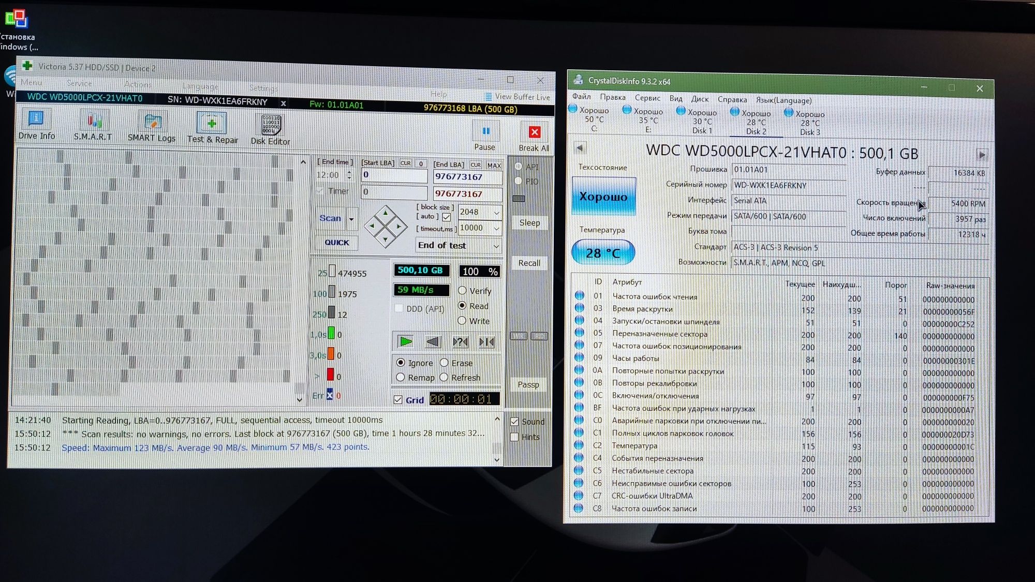Click the orange 3,0s block color
The height and width of the screenshot is (582, 1035).
[331, 354]
